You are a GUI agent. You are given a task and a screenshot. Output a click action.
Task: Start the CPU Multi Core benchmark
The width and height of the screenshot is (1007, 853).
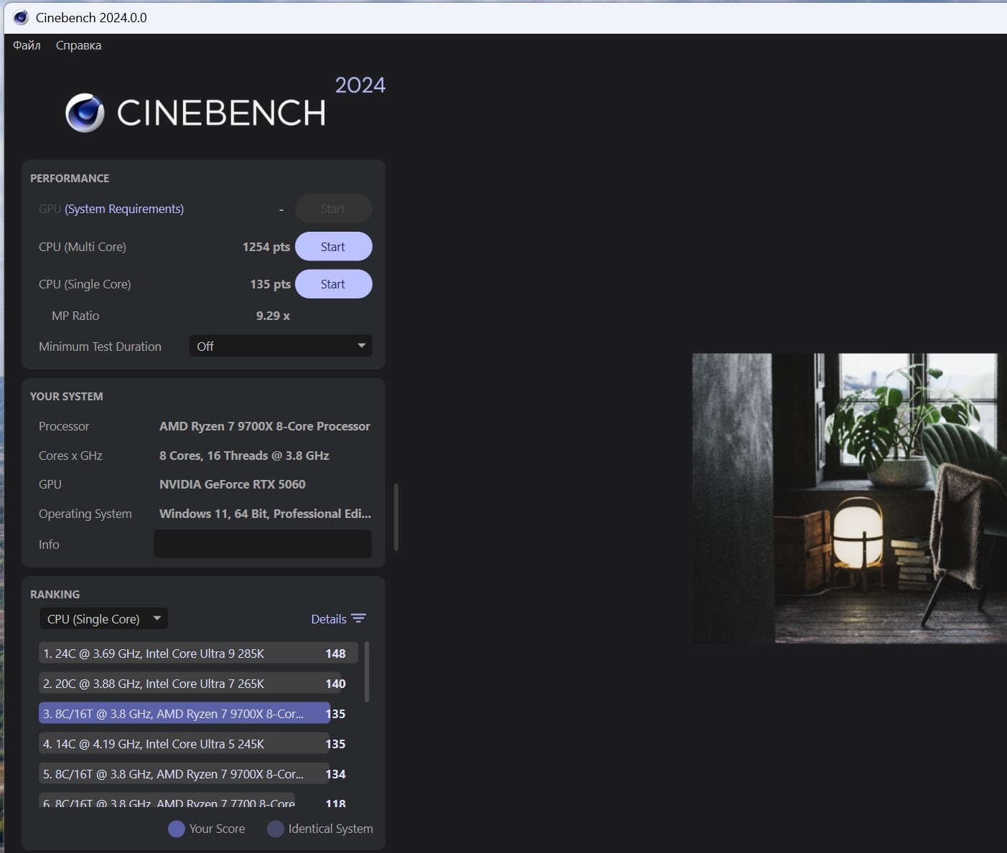(333, 247)
